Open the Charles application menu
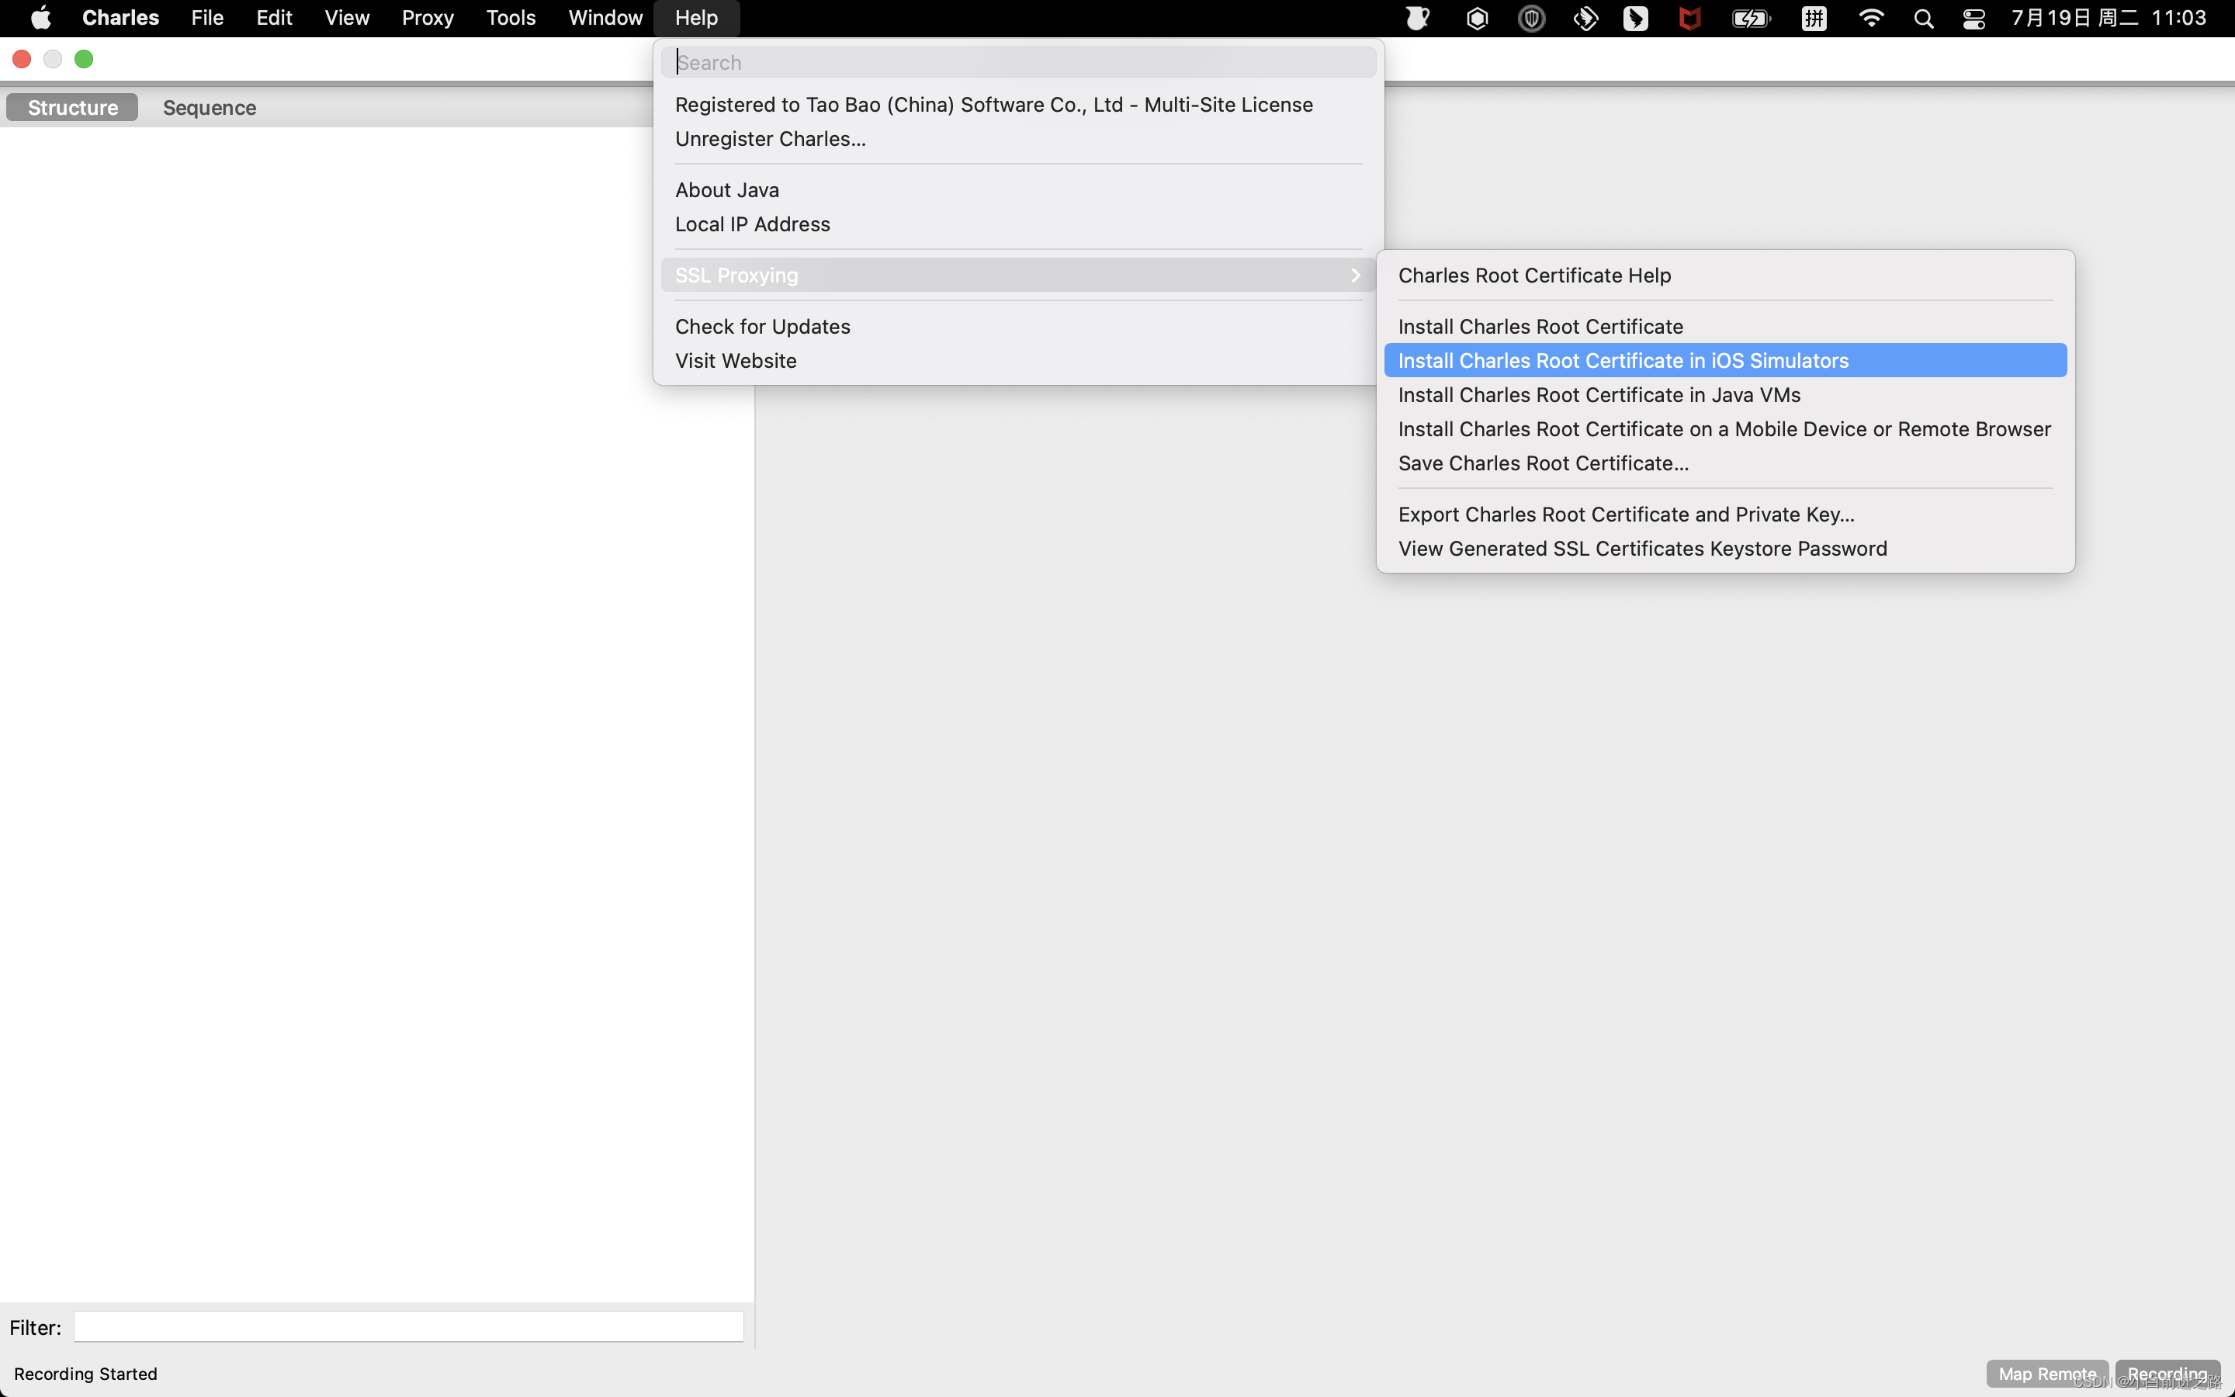This screenshot has height=1397, width=2235. click(x=120, y=18)
